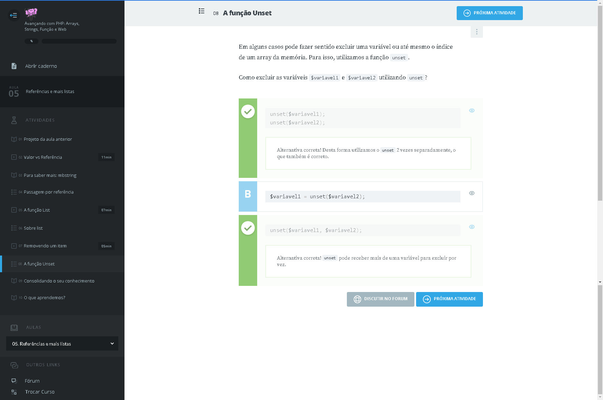This screenshot has height=400, width=603.
Task: Open the three-dot options menu
Action: (476, 32)
